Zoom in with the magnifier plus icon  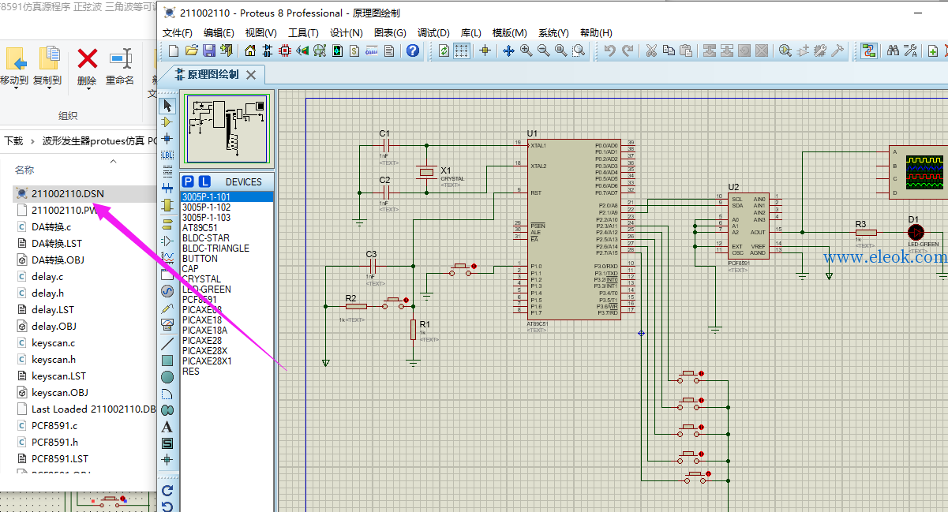coord(526,51)
